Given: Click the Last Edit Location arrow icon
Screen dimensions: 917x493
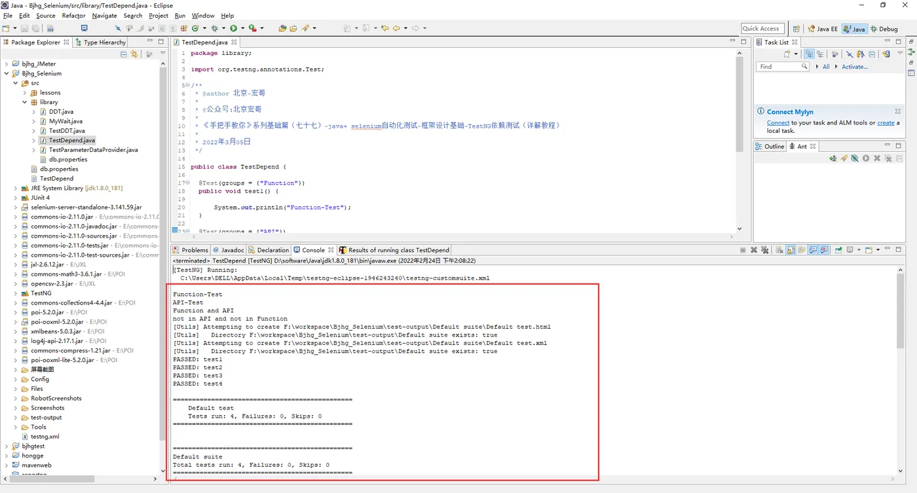Looking at the screenshot, I should coord(384,28).
